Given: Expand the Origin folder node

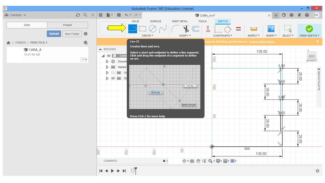Looking at the screenshot, I should [x=107, y=73].
